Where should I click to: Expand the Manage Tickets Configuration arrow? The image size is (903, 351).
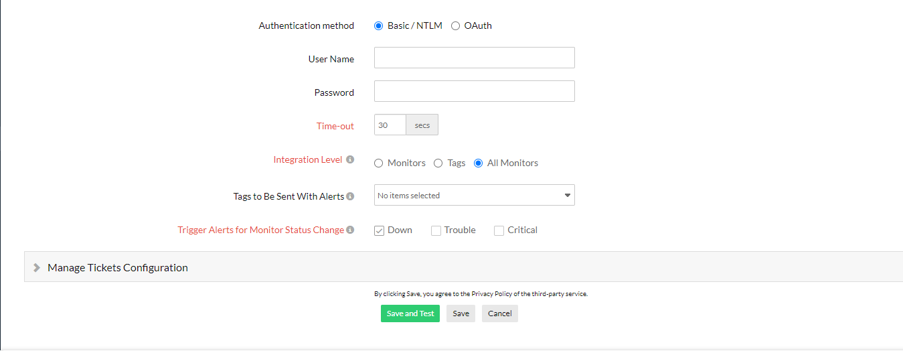(x=37, y=268)
